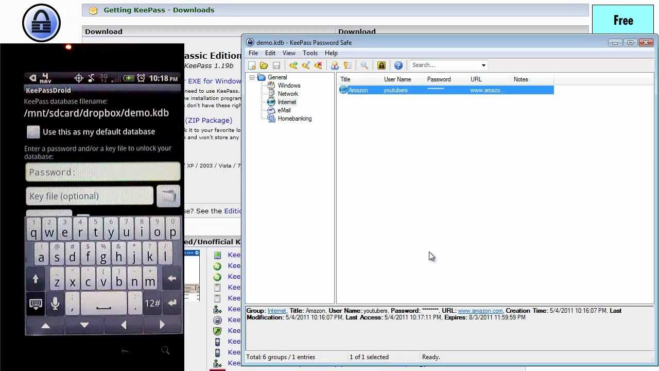659x371 pixels.
Task: Edit entry using key with pencil icon
Action: pos(306,65)
